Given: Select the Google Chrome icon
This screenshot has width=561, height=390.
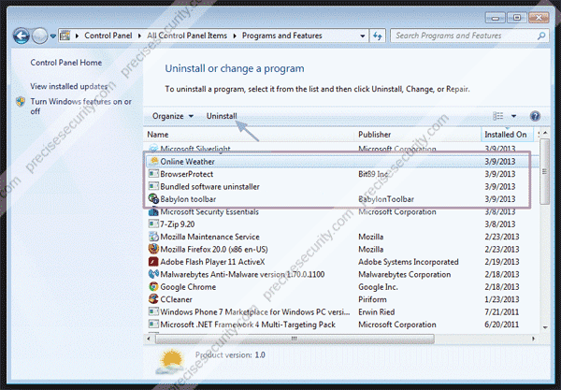Looking at the screenshot, I should [154, 286].
